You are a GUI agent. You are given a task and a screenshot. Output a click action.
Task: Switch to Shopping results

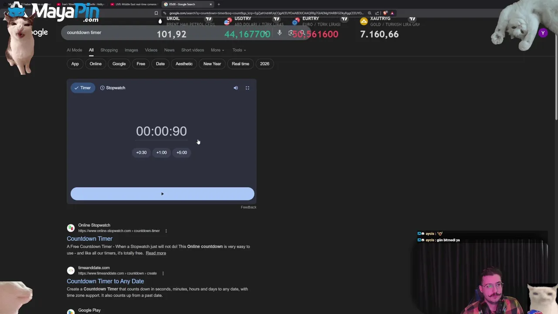coord(109,50)
